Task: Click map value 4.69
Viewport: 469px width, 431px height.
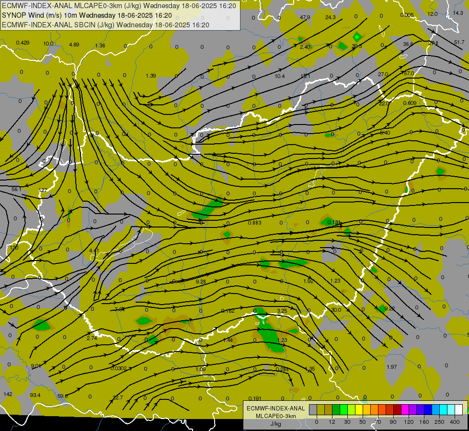Action: point(74,45)
